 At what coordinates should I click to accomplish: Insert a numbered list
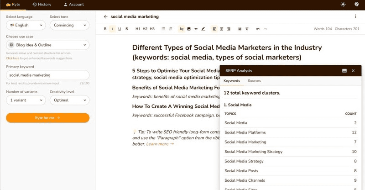[170, 29]
